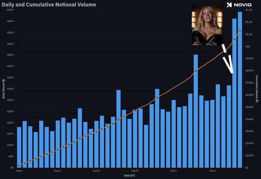Select the blue bar above 'Sep 8'
Viewport: 261px width, 179px height.
point(212,134)
